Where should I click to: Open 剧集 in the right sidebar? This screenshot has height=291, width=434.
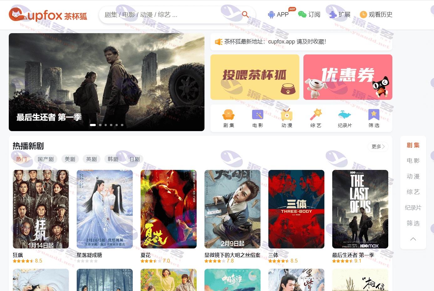(413, 145)
